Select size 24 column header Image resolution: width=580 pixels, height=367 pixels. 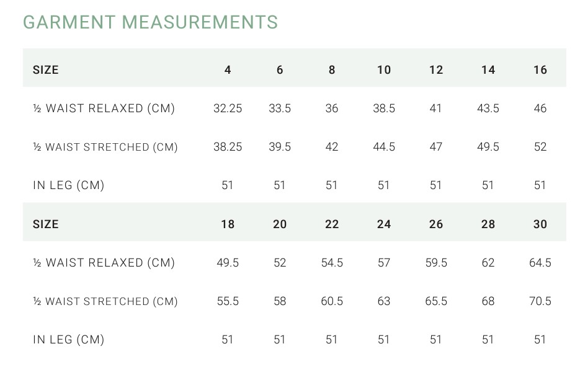coord(384,224)
